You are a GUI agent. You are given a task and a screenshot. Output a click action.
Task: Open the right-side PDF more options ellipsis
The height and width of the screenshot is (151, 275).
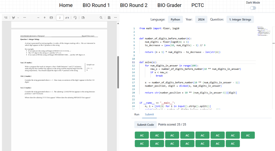coord(115,18)
